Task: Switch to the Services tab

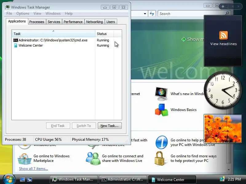Action: tap(54, 22)
